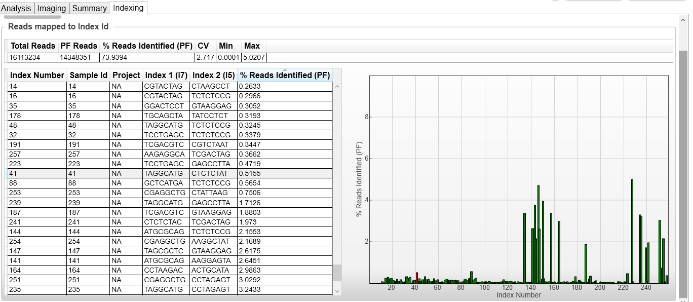
Task: Click CV value 2.717
Action: point(205,57)
